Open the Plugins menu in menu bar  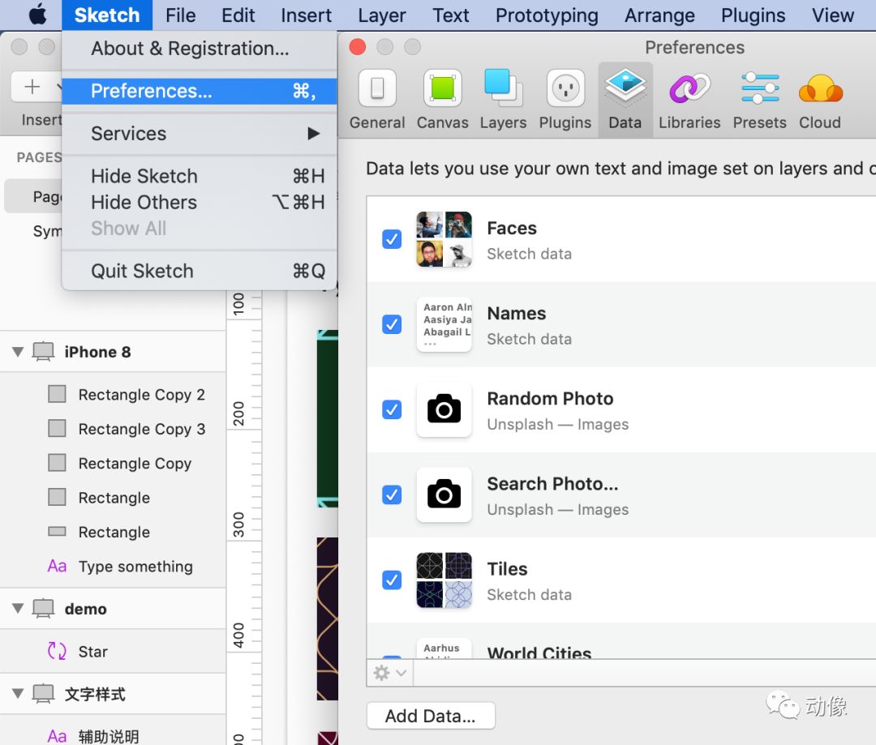point(753,15)
